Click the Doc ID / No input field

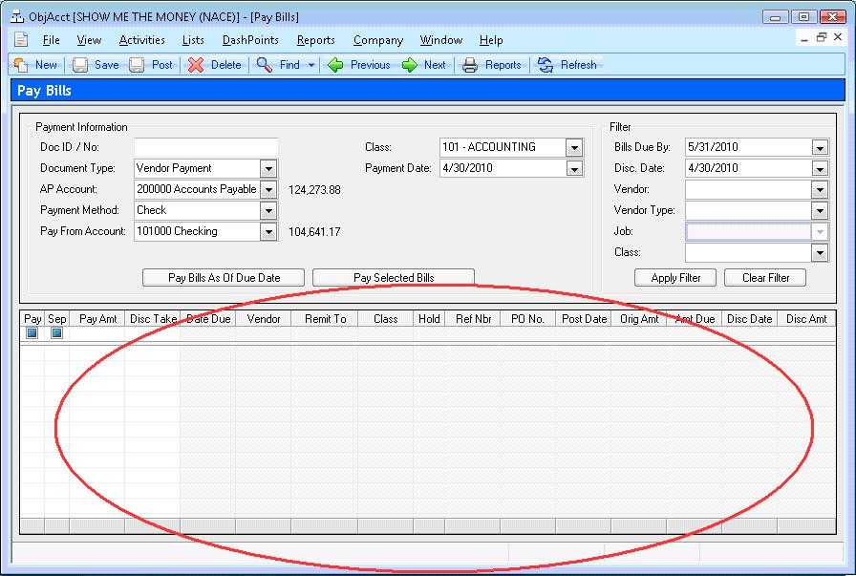coord(205,147)
